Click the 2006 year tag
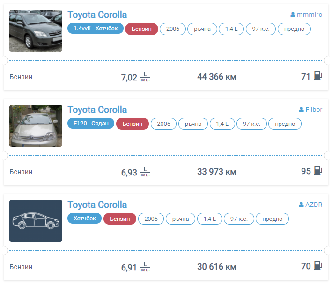The width and height of the screenshot is (332, 285). [x=173, y=29]
